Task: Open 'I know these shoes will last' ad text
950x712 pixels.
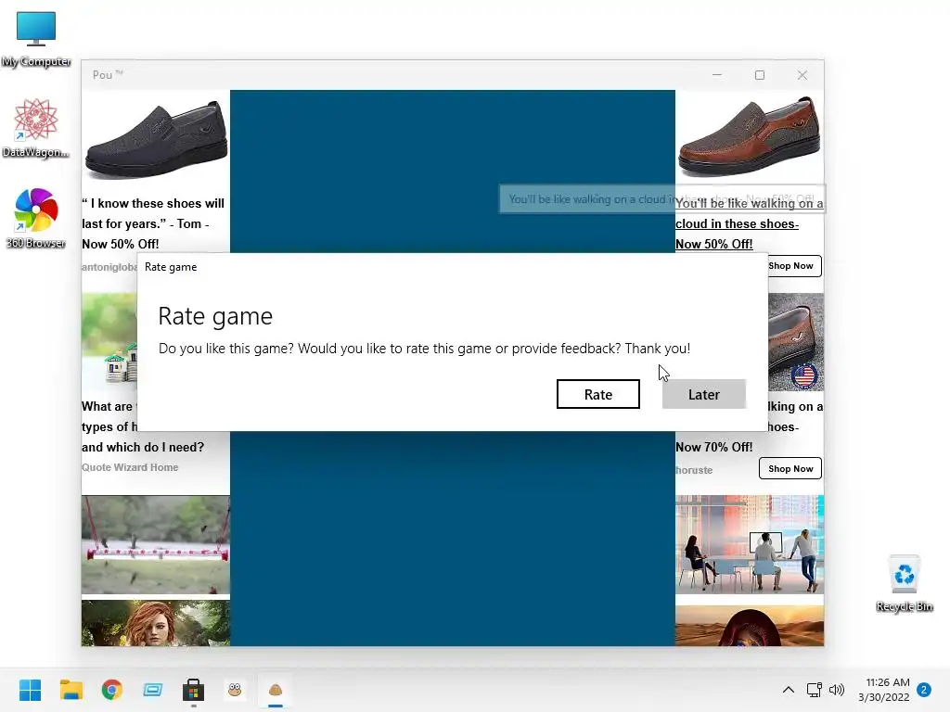Action: click(153, 223)
